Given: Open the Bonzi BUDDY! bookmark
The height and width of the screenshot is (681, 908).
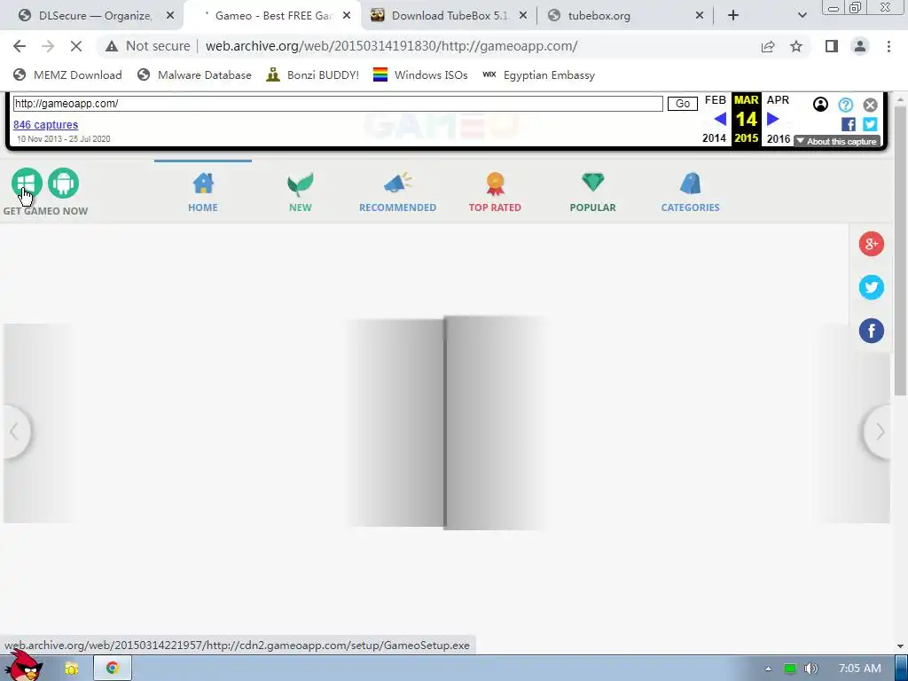Looking at the screenshot, I should (313, 74).
